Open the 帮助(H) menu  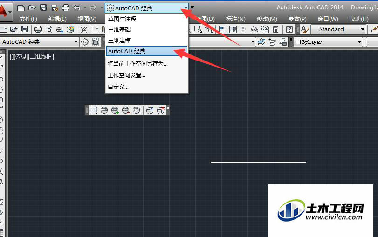(359, 19)
